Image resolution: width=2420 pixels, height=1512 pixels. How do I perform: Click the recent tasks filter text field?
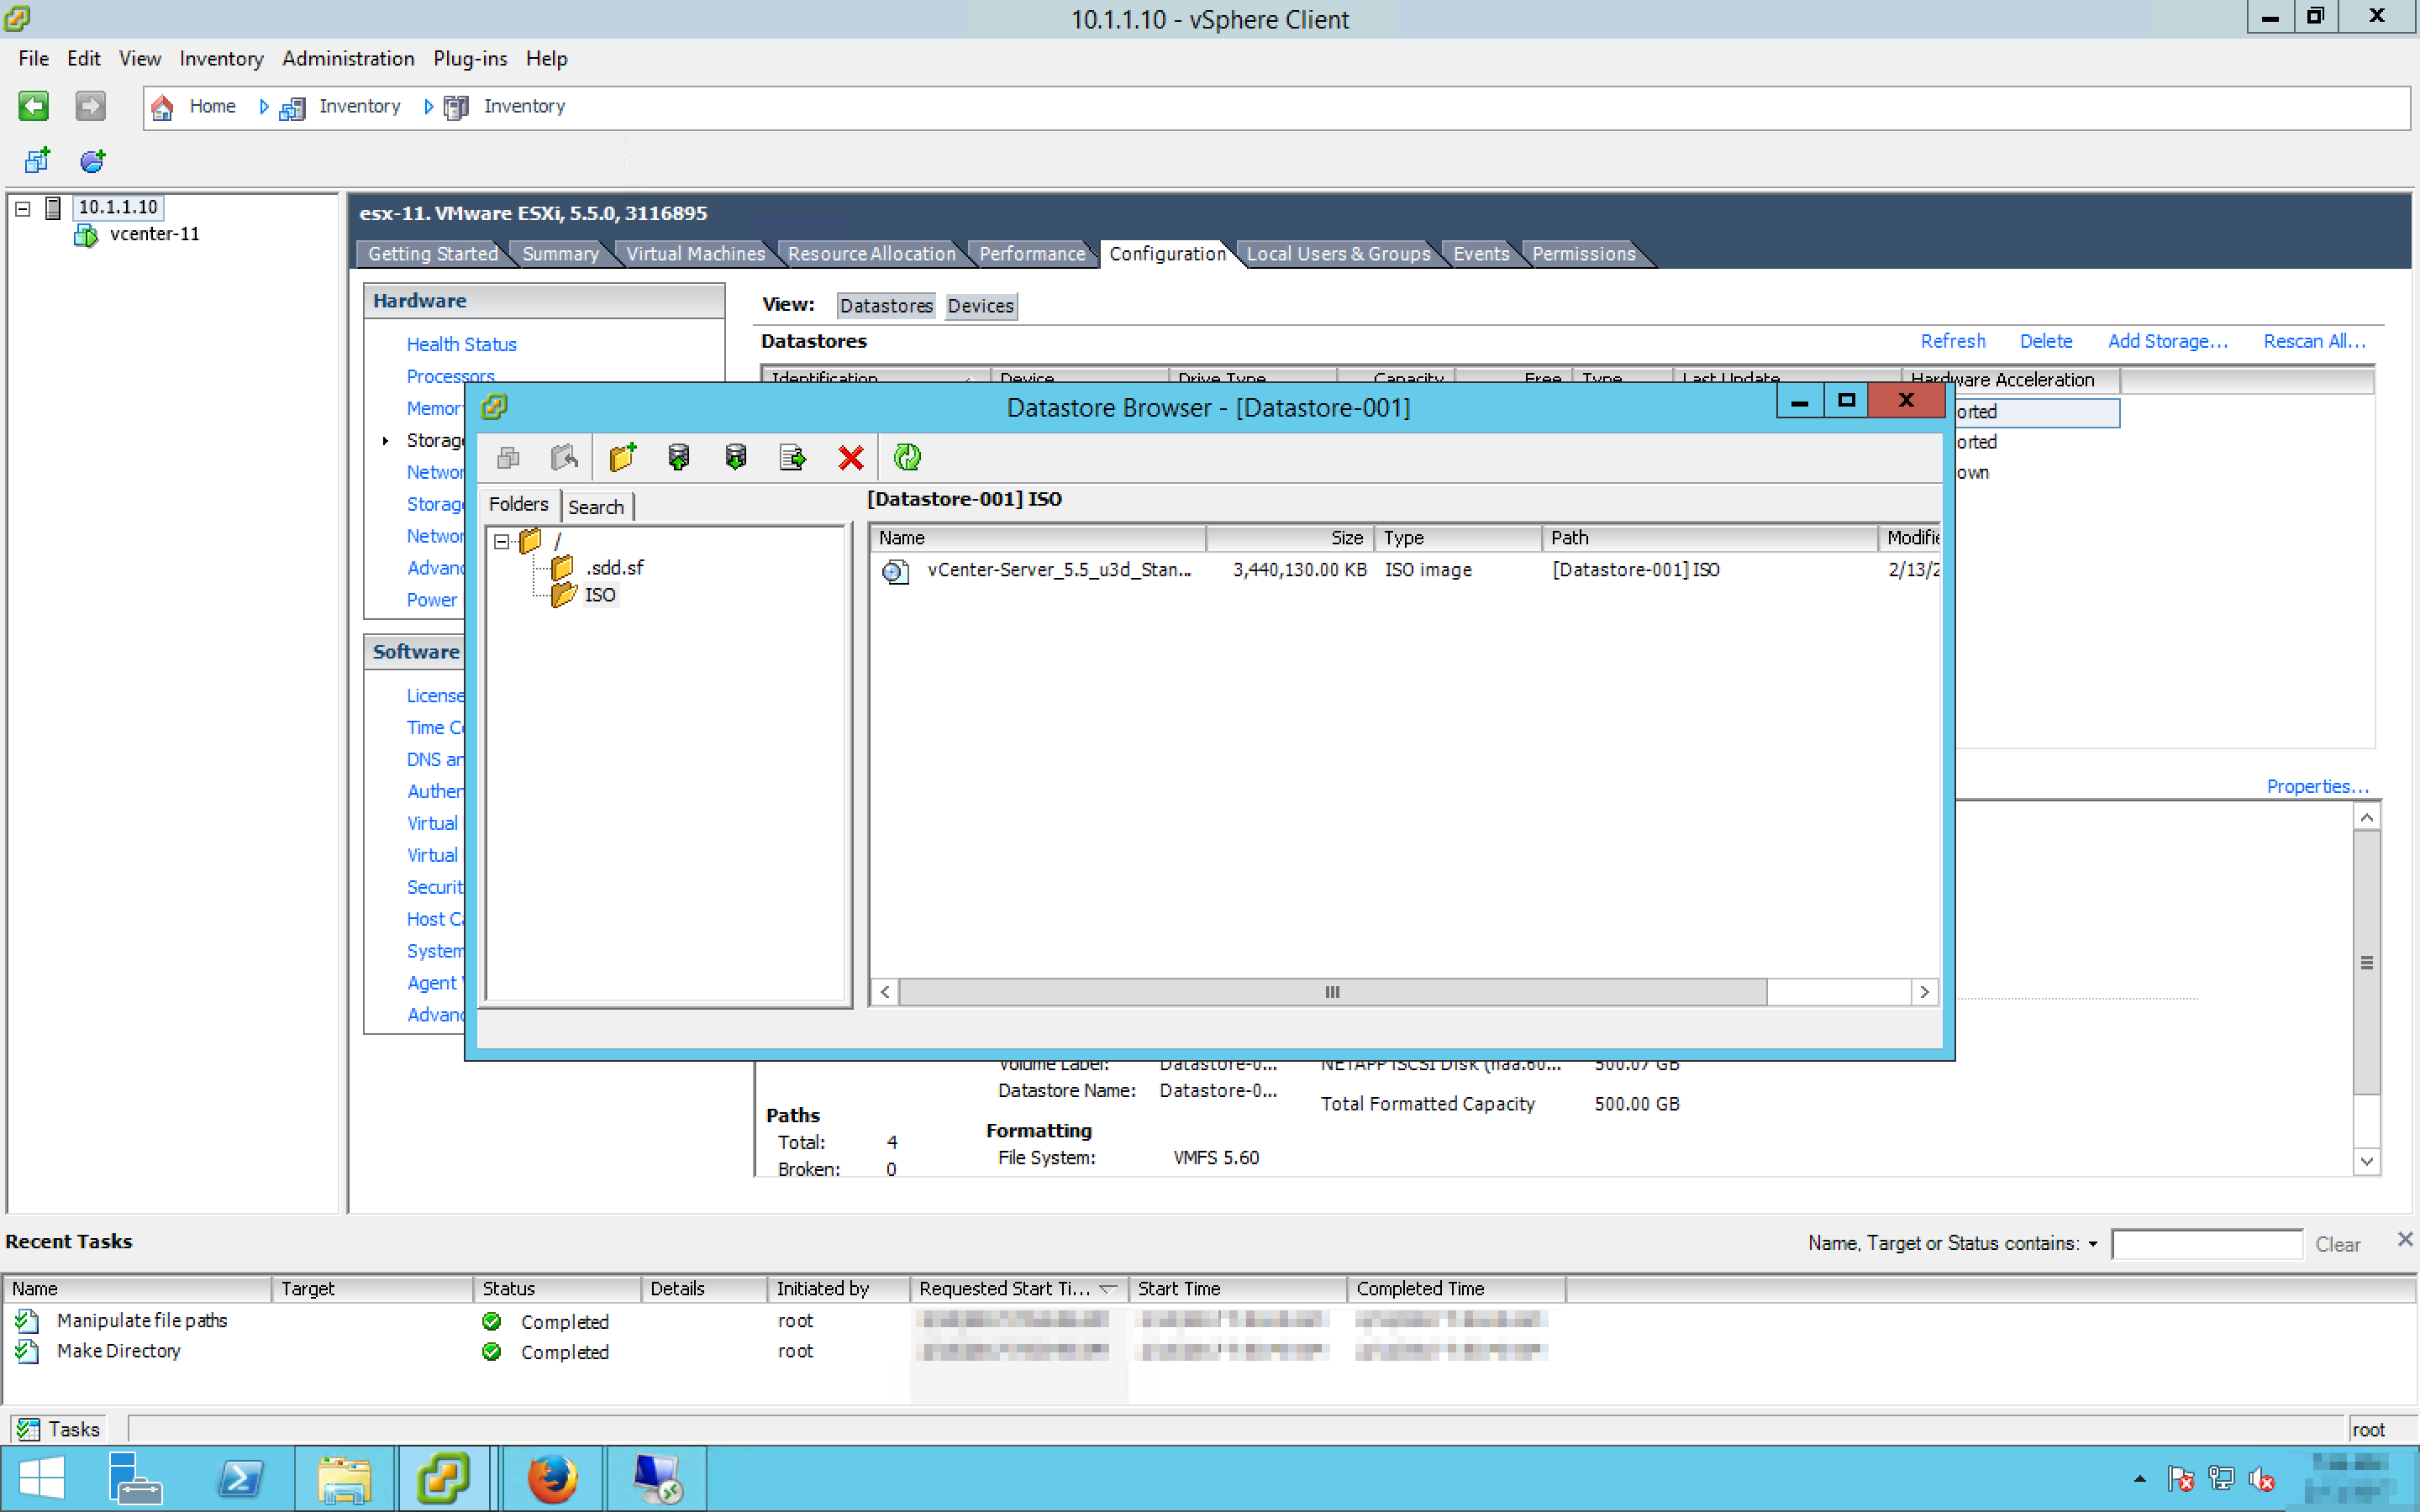coord(2206,1244)
